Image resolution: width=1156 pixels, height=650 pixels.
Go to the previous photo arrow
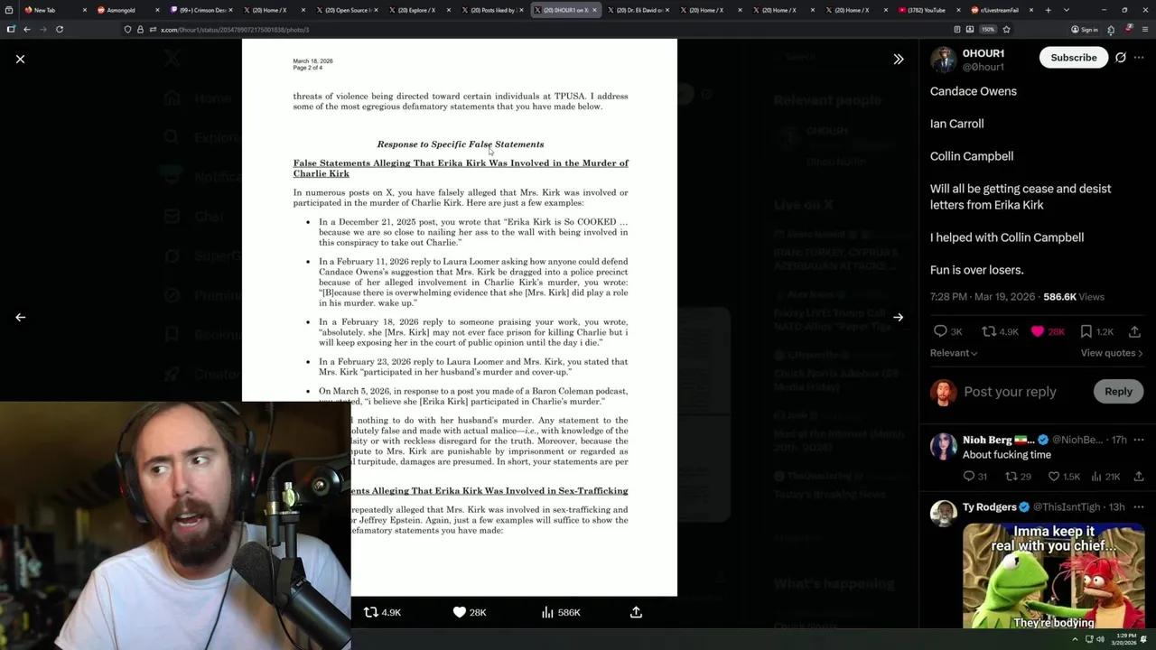(x=20, y=317)
